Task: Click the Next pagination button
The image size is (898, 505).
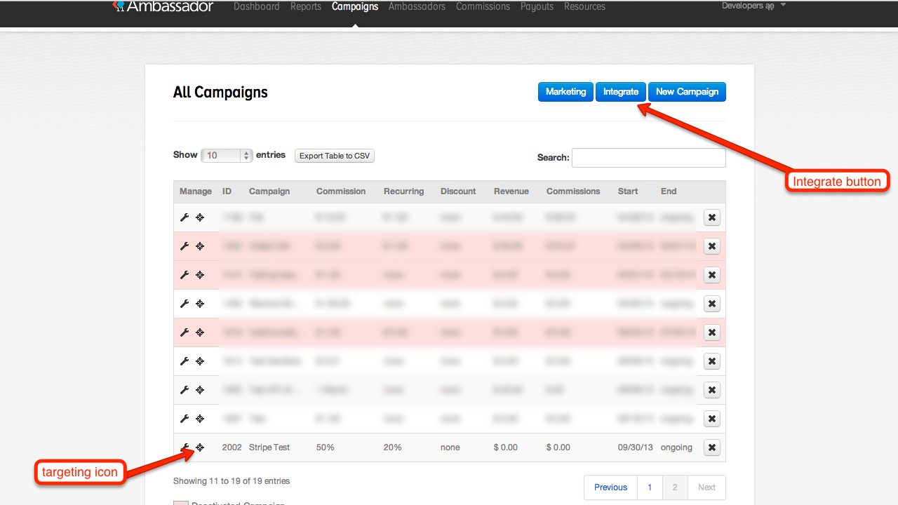Action: [x=706, y=487]
